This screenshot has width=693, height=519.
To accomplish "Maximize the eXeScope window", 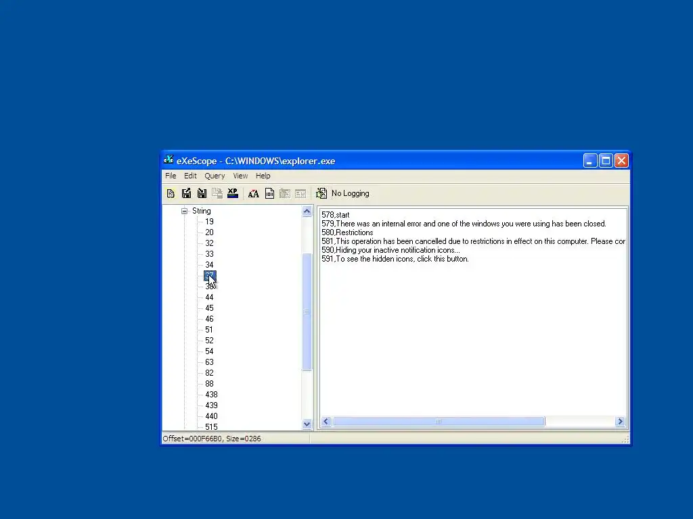I will [606, 161].
